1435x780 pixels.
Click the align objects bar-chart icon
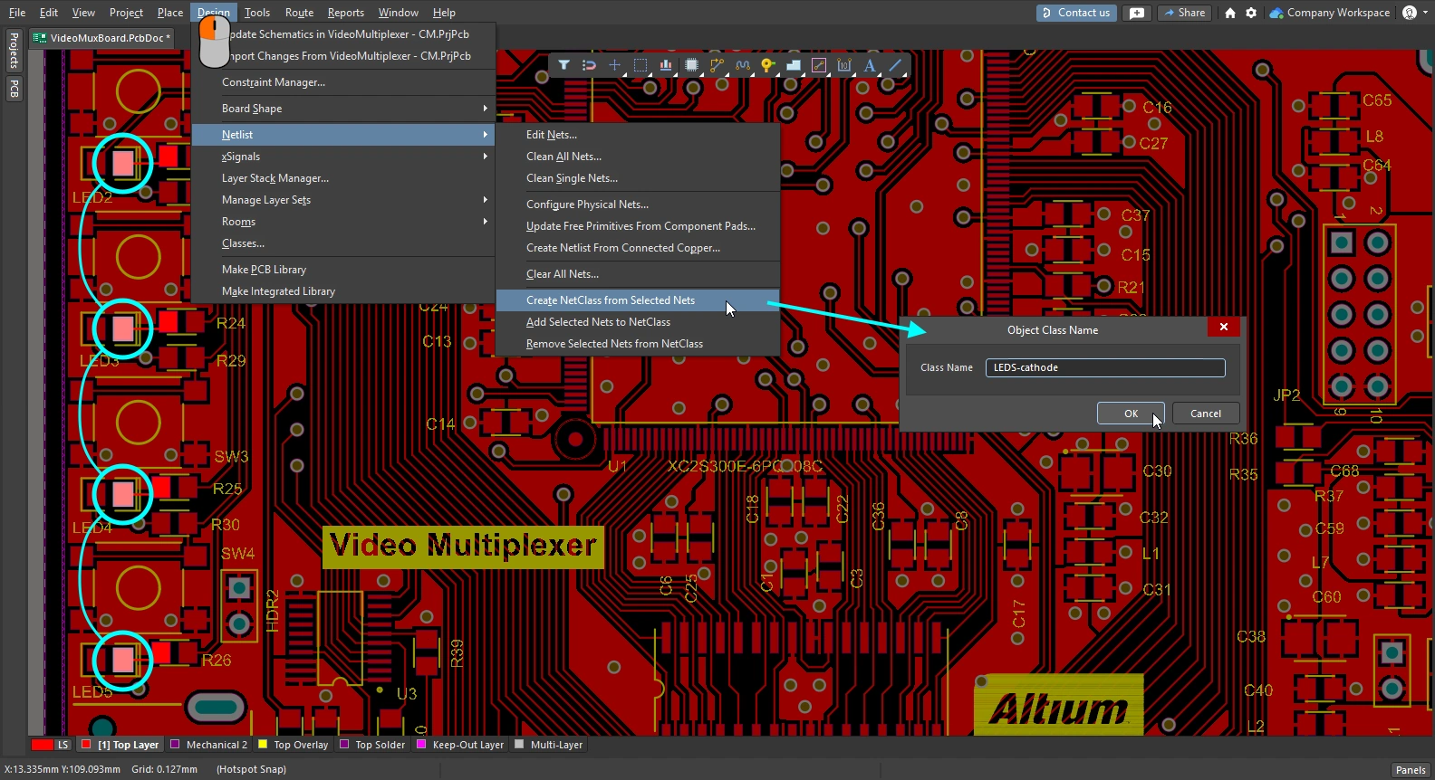[x=666, y=65]
